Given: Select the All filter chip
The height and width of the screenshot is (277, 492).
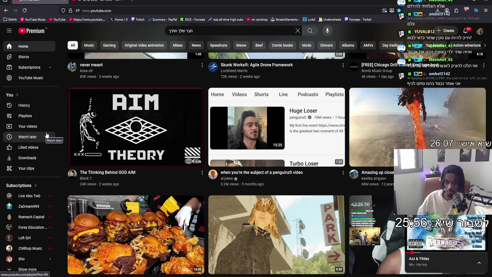Looking at the screenshot, I should click(73, 45).
